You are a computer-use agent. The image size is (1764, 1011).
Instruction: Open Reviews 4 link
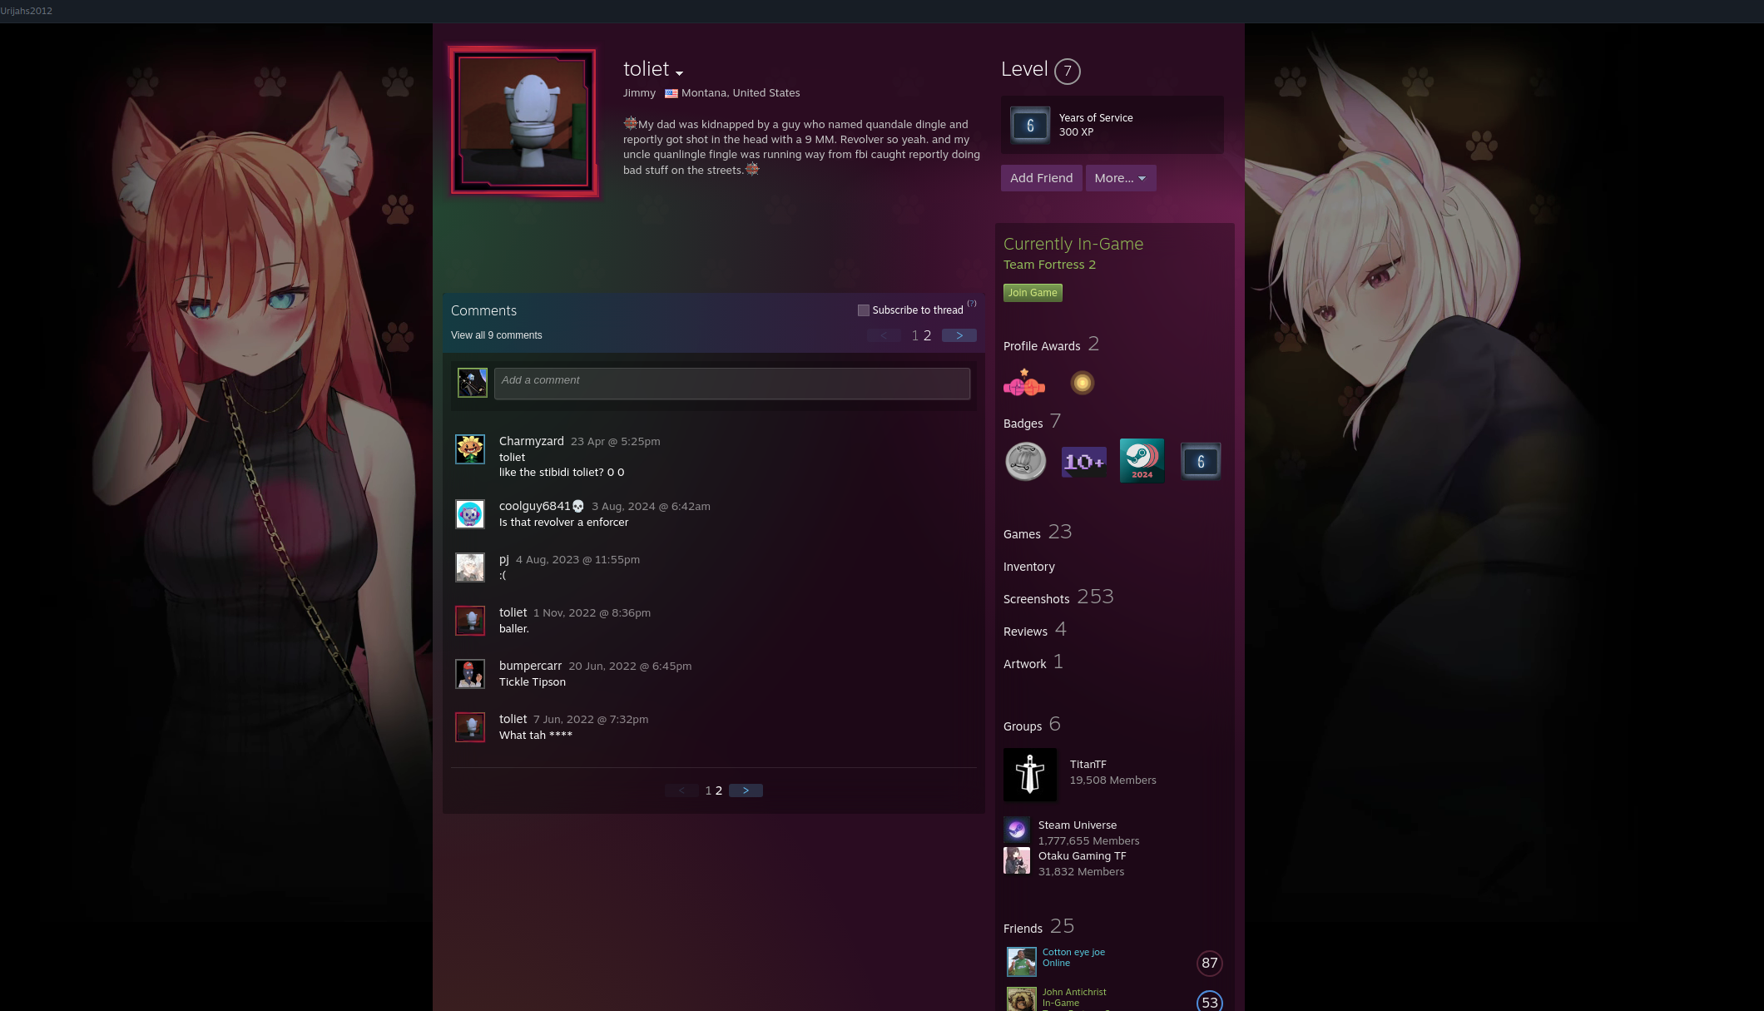pos(1034,630)
